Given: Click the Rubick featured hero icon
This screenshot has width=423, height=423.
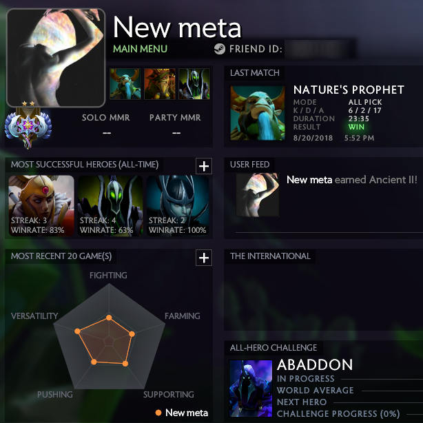Looking at the screenshot, I should point(194,84).
